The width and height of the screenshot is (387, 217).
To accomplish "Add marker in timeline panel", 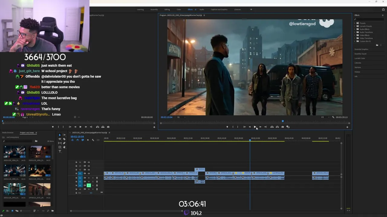I will [x=88, y=140].
